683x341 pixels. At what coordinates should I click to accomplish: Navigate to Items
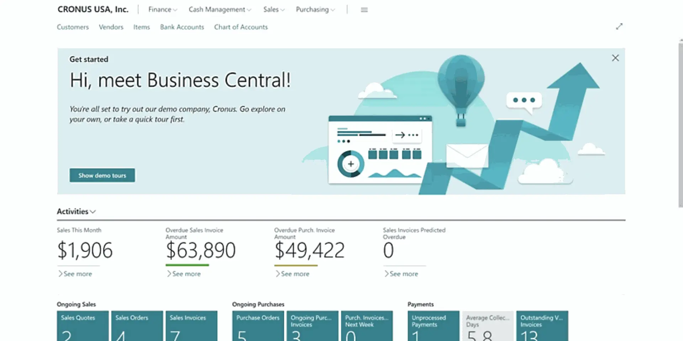142,27
